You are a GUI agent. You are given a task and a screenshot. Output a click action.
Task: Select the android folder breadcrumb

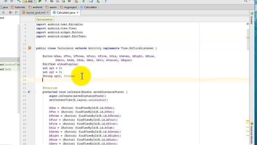(x=35, y=7)
